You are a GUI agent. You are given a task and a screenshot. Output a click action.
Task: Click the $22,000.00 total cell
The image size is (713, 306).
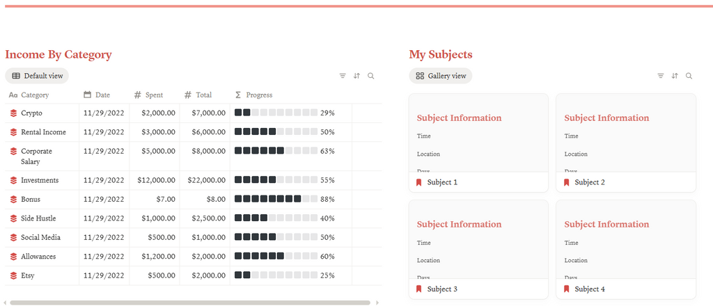point(205,180)
